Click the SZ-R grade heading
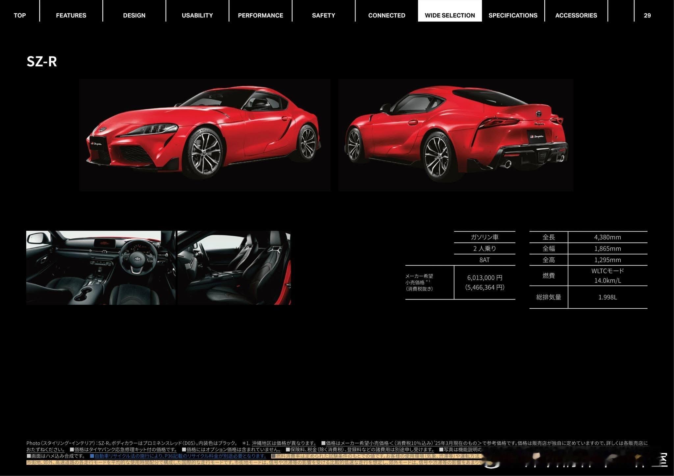Screen dimensions: 674x476 pos(42,61)
